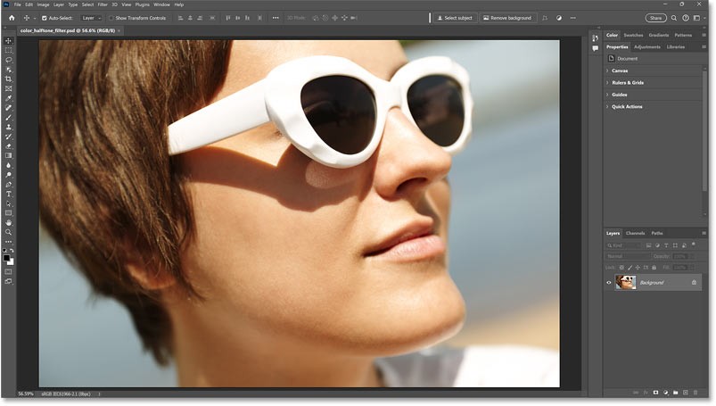The width and height of the screenshot is (716, 406).
Task: Click the Remove background button
Action: click(509, 17)
